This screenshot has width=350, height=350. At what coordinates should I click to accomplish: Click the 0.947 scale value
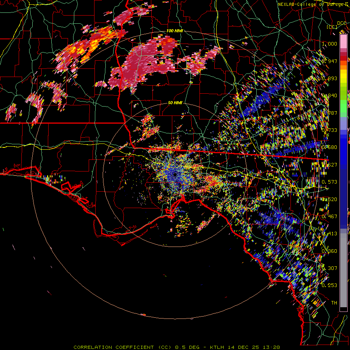click(x=329, y=61)
